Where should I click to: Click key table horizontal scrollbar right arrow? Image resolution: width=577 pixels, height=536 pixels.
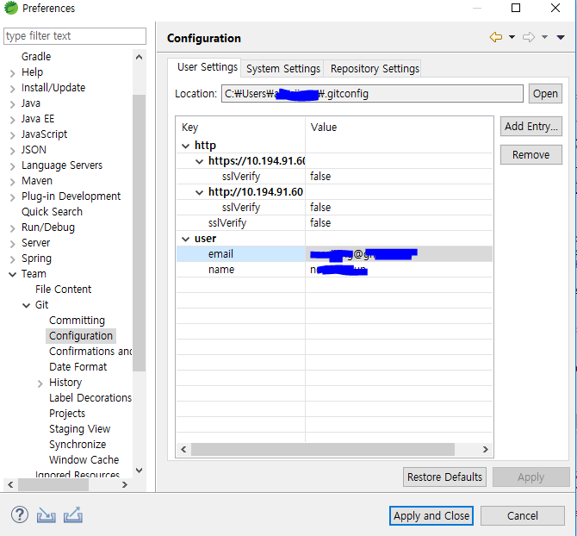click(x=486, y=449)
